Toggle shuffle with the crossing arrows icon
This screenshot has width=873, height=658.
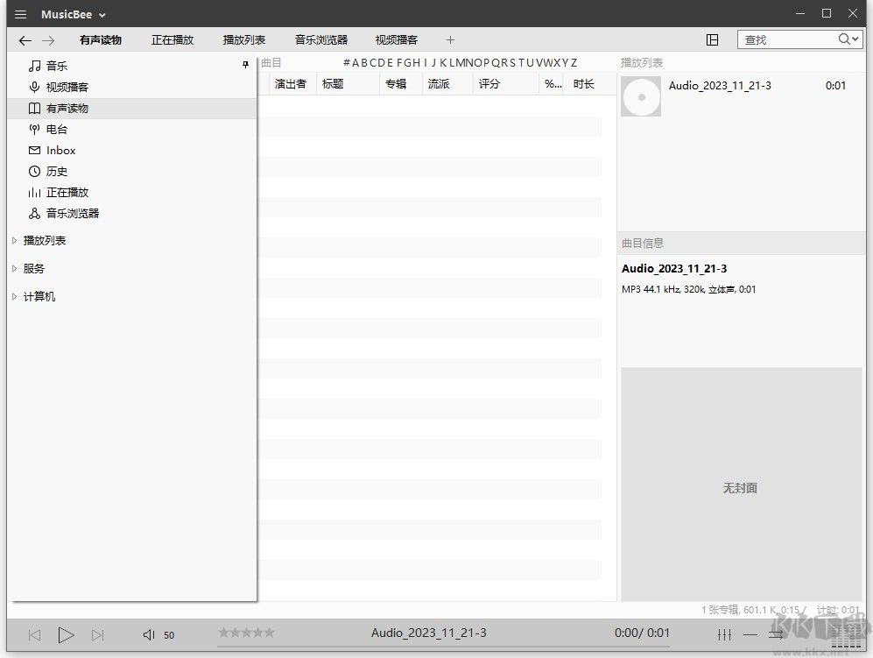[776, 634]
